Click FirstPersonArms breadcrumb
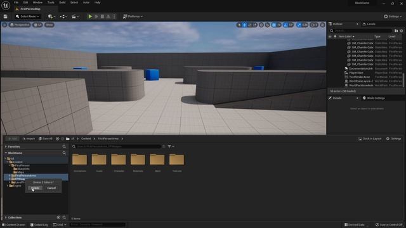The height and width of the screenshot is (228, 406). point(108,139)
